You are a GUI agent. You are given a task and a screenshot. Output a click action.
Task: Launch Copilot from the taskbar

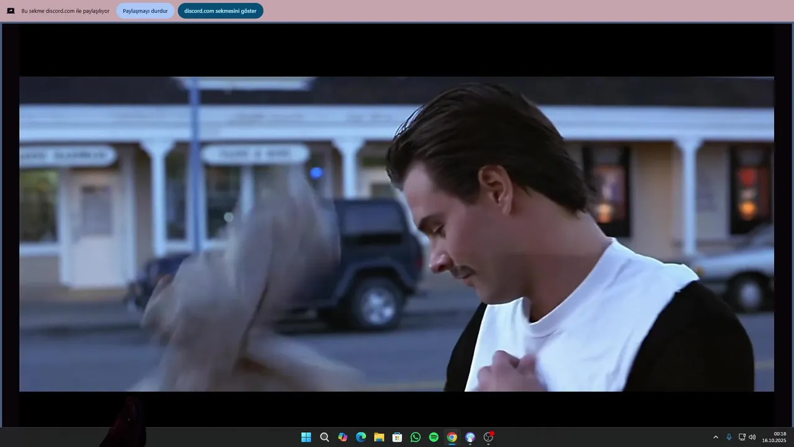342,437
